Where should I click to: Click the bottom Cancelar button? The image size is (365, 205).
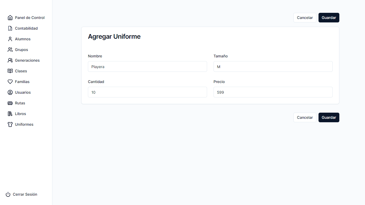coord(305,117)
